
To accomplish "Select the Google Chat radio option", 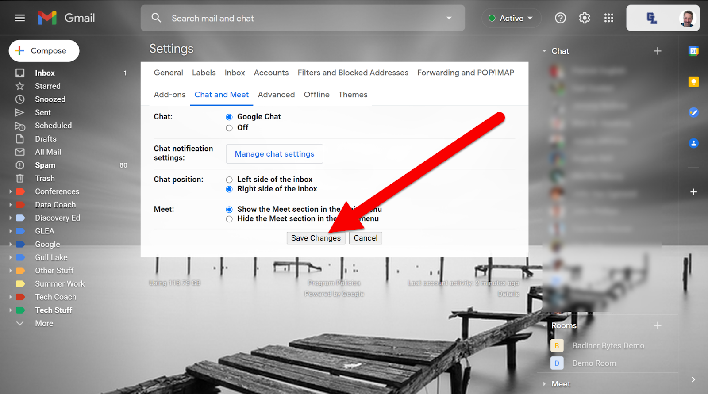I will click(x=229, y=117).
